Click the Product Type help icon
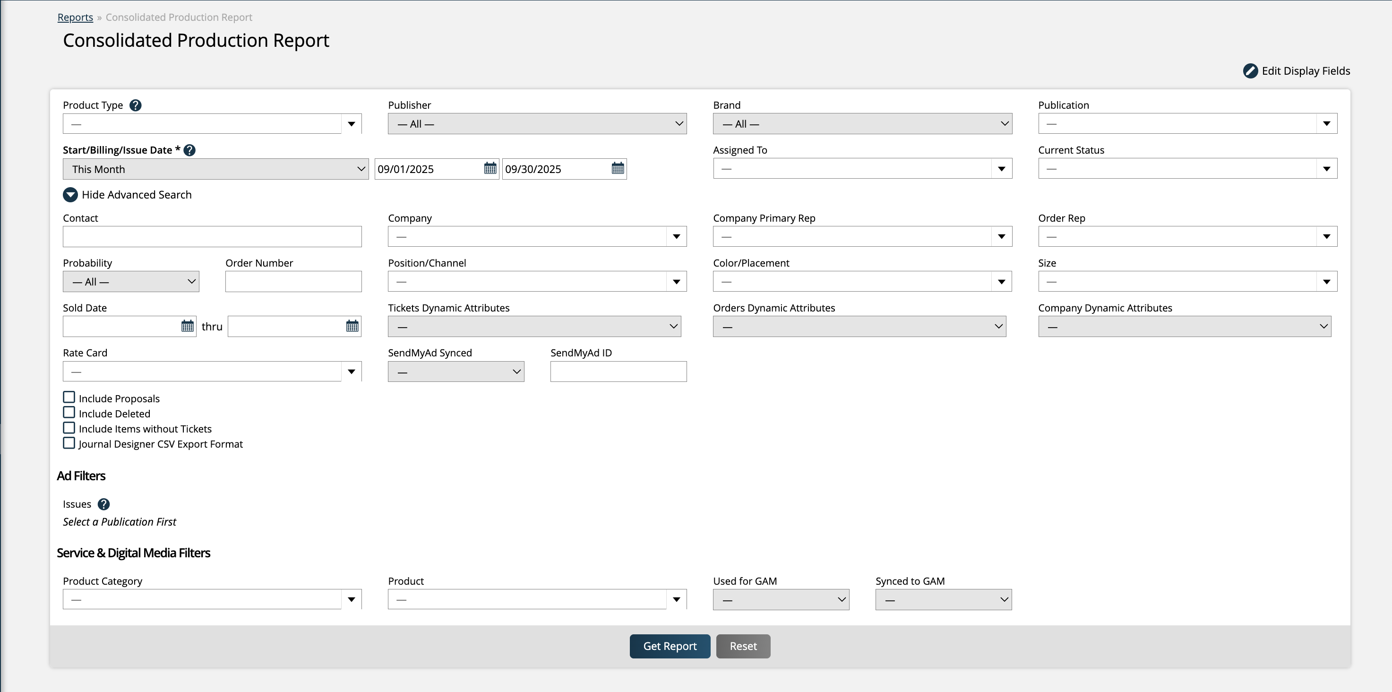The width and height of the screenshot is (1392, 692). point(136,105)
